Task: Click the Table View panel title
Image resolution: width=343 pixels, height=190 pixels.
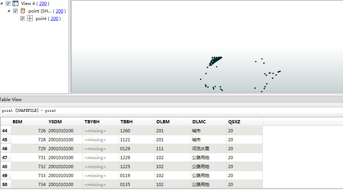Action: point(11,99)
